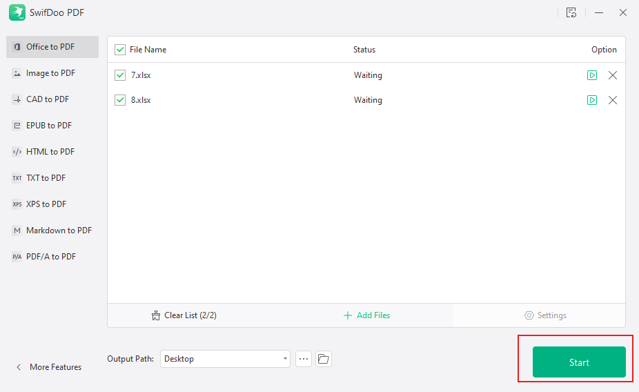Click Add Files button

coord(367,315)
